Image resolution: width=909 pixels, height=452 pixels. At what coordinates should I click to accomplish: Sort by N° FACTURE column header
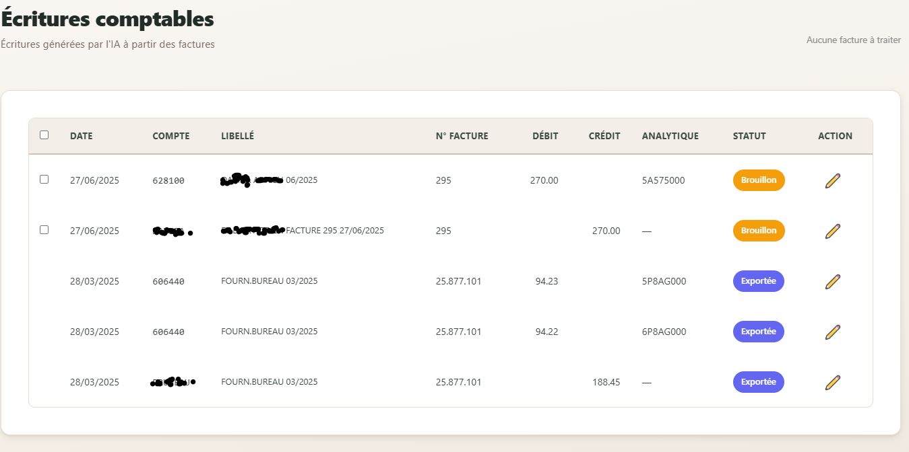click(462, 136)
